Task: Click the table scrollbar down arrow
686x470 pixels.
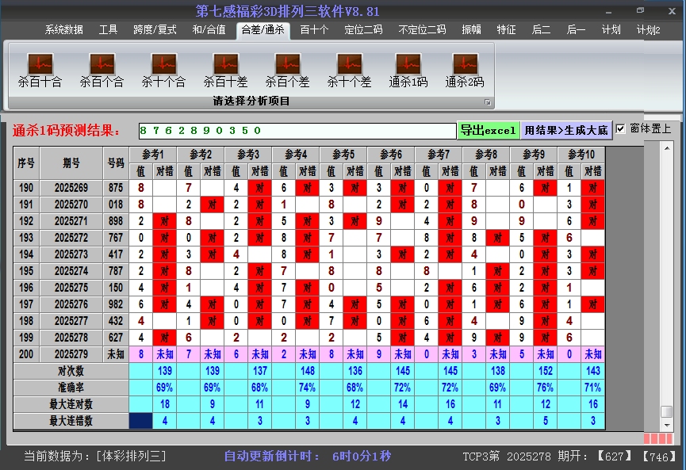Action: pyautogui.click(x=667, y=424)
